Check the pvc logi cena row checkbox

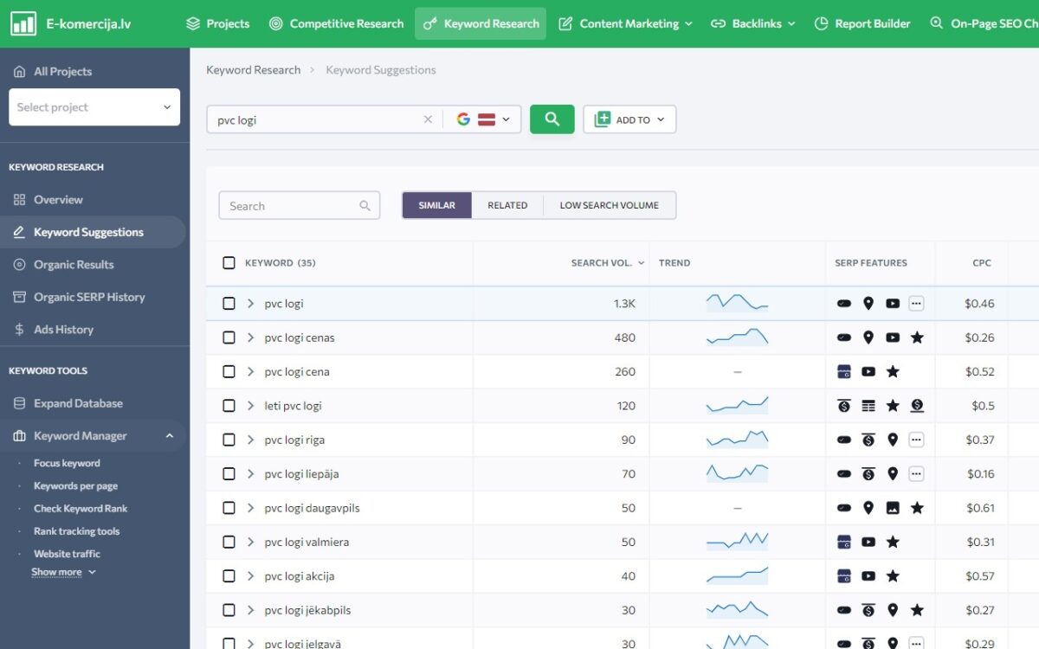pos(229,372)
